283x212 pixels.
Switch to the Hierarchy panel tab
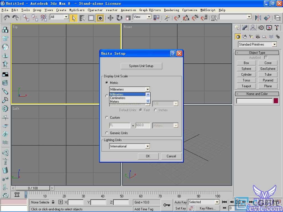point(253,28)
